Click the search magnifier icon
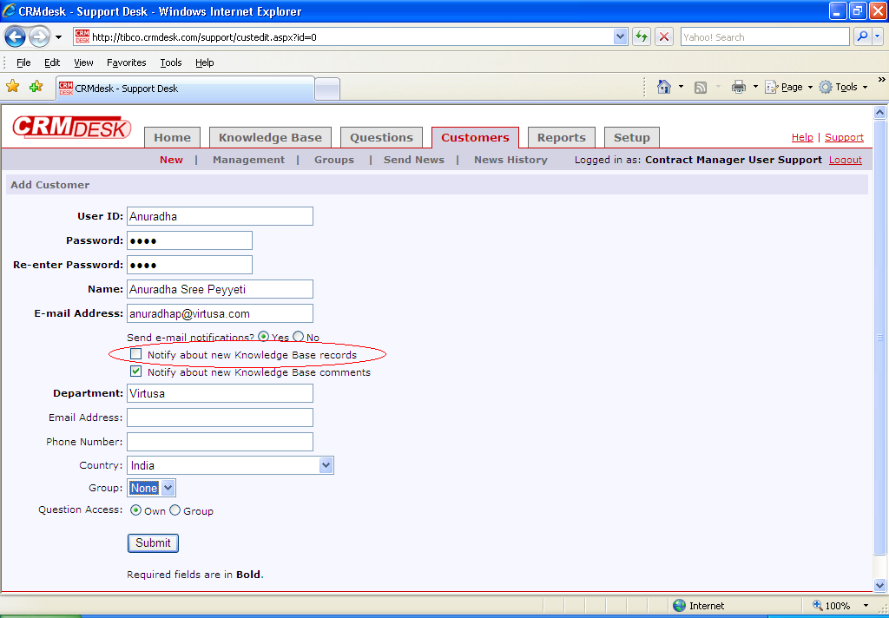The image size is (889, 618). 862,37
